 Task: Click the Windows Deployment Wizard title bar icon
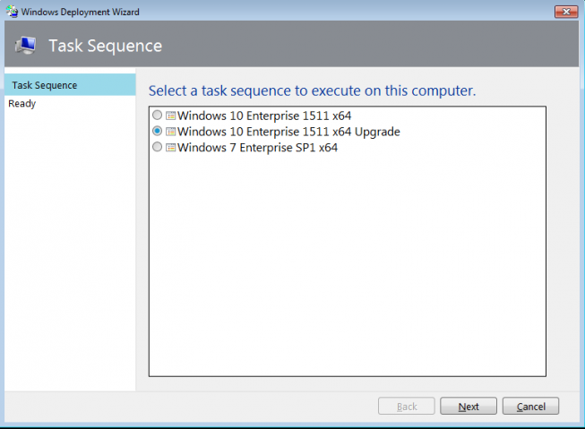(x=12, y=12)
